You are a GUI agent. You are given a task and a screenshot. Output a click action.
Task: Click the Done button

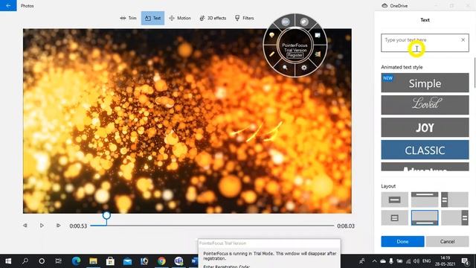(x=402, y=241)
